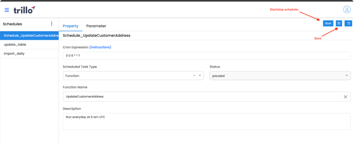Expand the Scheduled Task Type dropdown arrow
This screenshot has height=146, width=354.
pyautogui.click(x=200, y=76)
